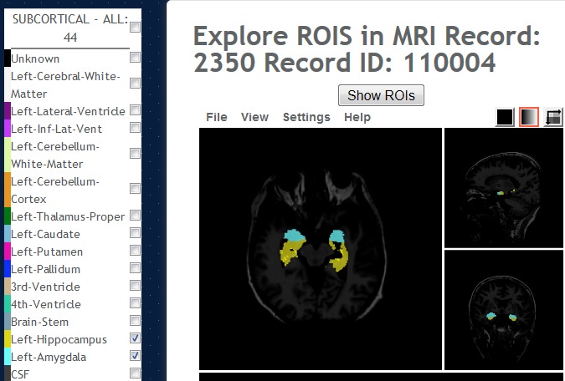Enable the Left-Caudate checkbox
565x381 pixels.
click(135, 233)
